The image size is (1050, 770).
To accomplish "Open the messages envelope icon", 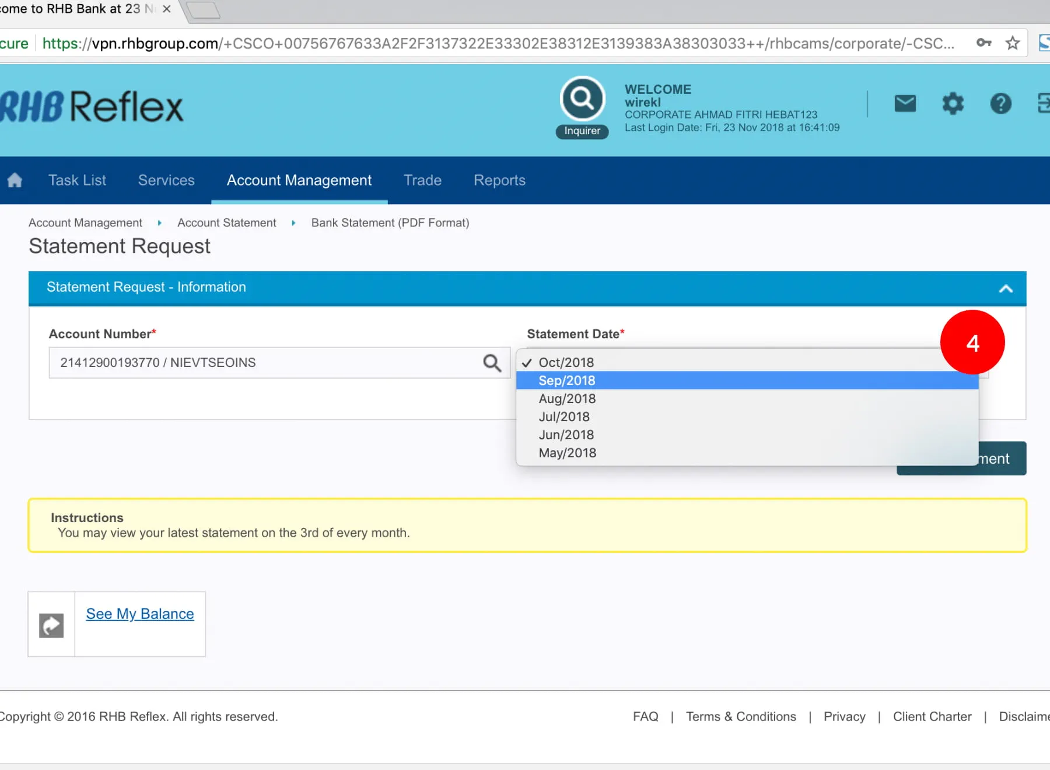I will 905,104.
